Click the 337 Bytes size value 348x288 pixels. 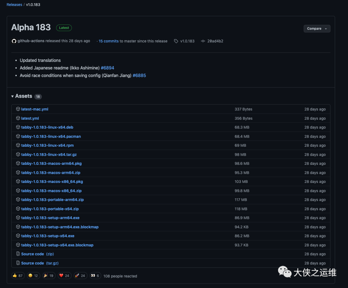243,109
